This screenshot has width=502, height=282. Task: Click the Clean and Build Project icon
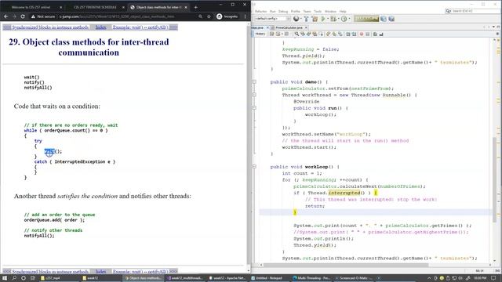click(315, 19)
